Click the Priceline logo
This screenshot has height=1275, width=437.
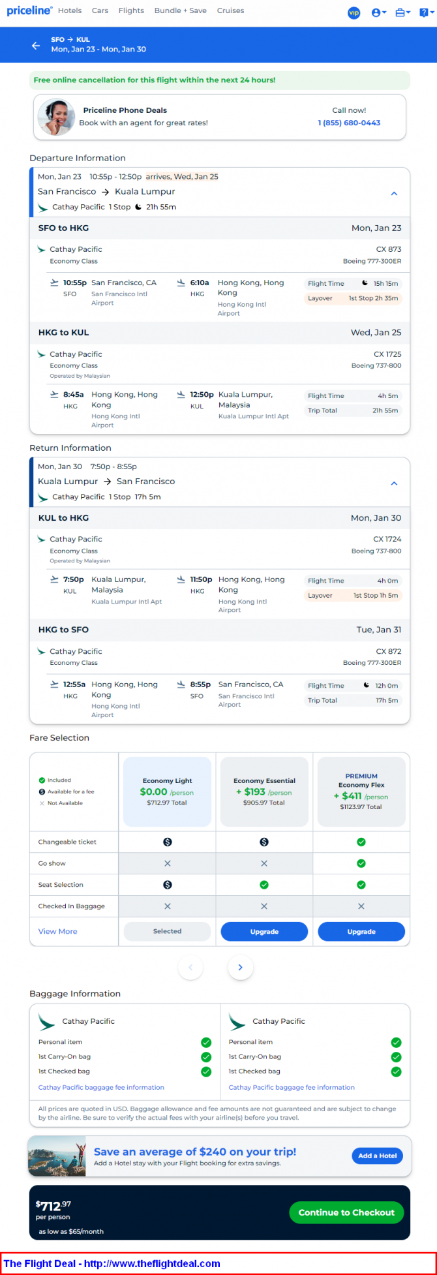[29, 10]
